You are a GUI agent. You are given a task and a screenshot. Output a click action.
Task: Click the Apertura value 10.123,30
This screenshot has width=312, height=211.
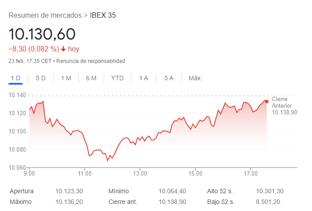tap(69, 191)
